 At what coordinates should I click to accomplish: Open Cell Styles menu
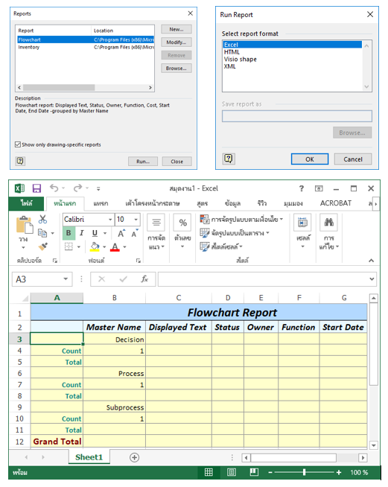pyautogui.click(x=221, y=246)
